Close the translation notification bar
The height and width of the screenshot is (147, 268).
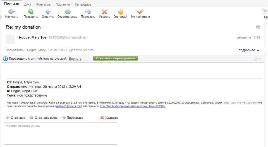(260, 59)
